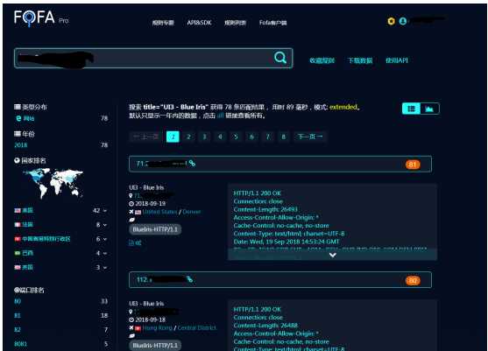Expand the Hong Kong row with 6
Viewport: 488px width, 351px height.
click(x=105, y=239)
